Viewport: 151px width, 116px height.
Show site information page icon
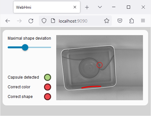click(53, 21)
